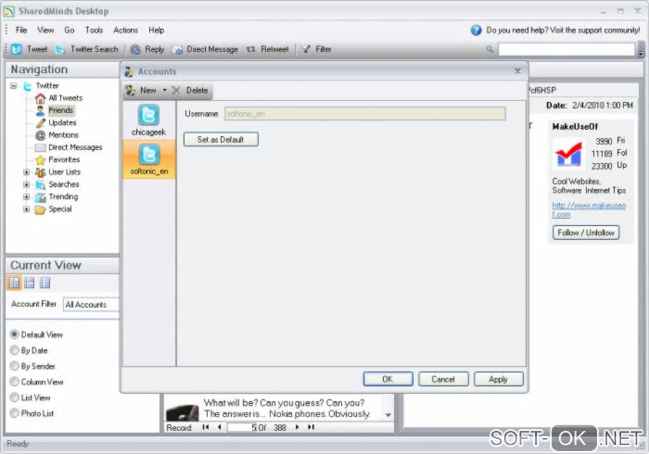Click the Filter funnel icon
The width and height of the screenshot is (649, 454).
click(x=306, y=49)
